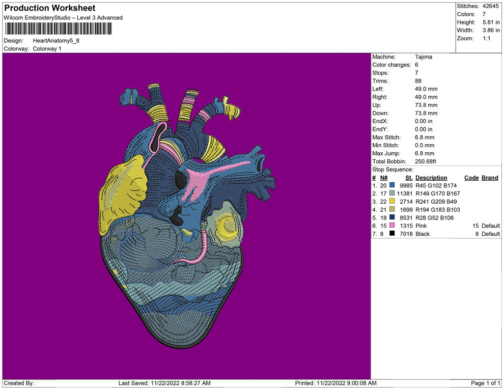Select the olive R194 G183 B103 color swatch
Image resolution: width=504 pixels, height=388 pixels.
click(392, 209)
